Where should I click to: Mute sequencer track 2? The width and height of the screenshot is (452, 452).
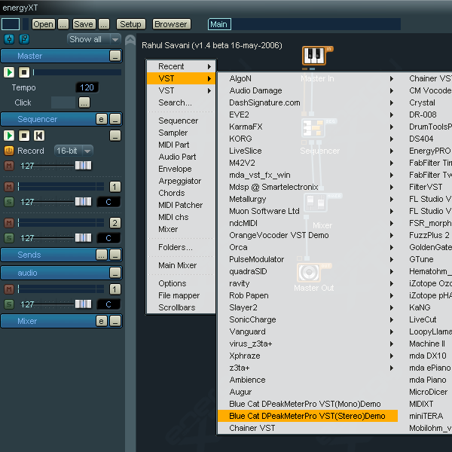(x=9, y=223)
